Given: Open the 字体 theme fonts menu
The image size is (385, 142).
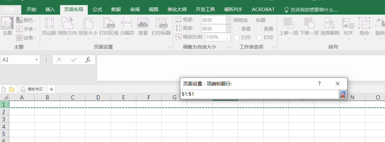Looking at the screenshot, I should click(26, 29).
